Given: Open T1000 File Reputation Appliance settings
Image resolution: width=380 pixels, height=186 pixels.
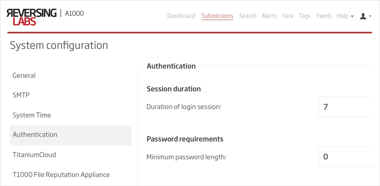Looking at the screenshot, I should tap(61, 175).
